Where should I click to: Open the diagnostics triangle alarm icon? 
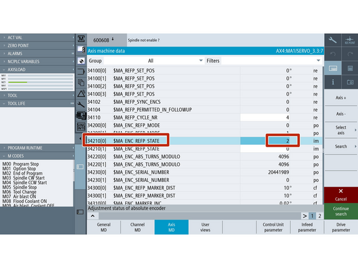(x=81, y=94)
